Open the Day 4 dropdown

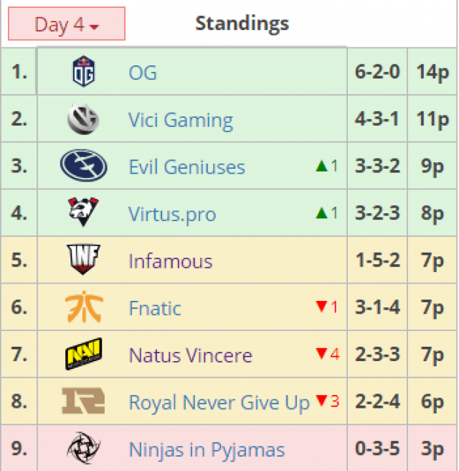[67, 24]
